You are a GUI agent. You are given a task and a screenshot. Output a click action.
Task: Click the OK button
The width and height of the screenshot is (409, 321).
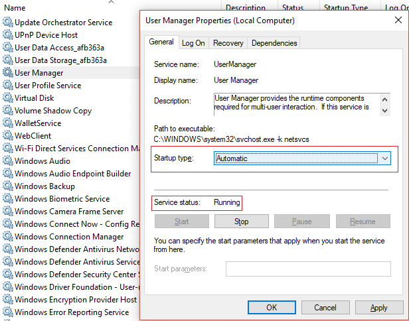(x=272, y=308)
